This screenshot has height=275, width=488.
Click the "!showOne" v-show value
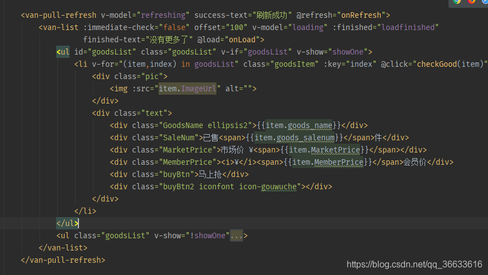(208, 236)
